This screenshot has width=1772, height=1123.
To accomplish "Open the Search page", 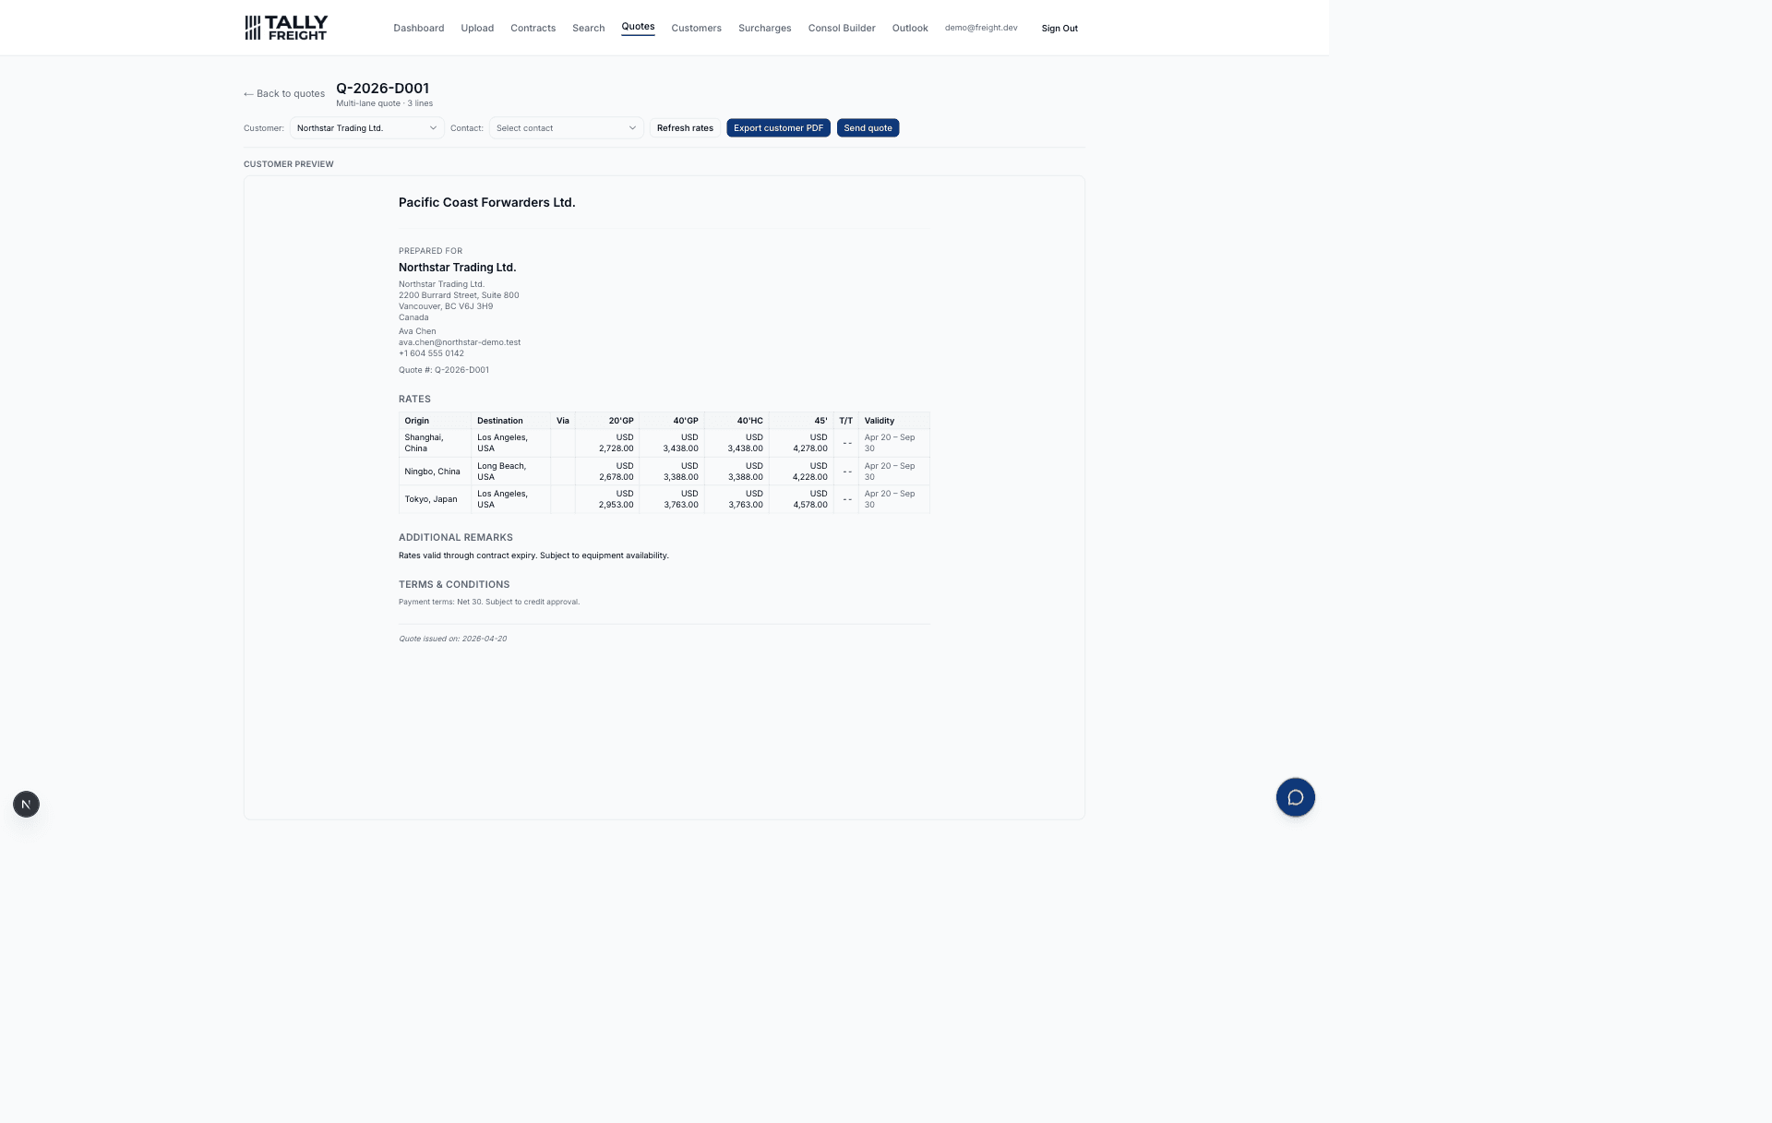I will tap(588, 29).
